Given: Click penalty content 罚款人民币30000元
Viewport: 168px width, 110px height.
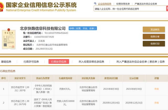Looking at the screenshot, I should pos(66,103).
